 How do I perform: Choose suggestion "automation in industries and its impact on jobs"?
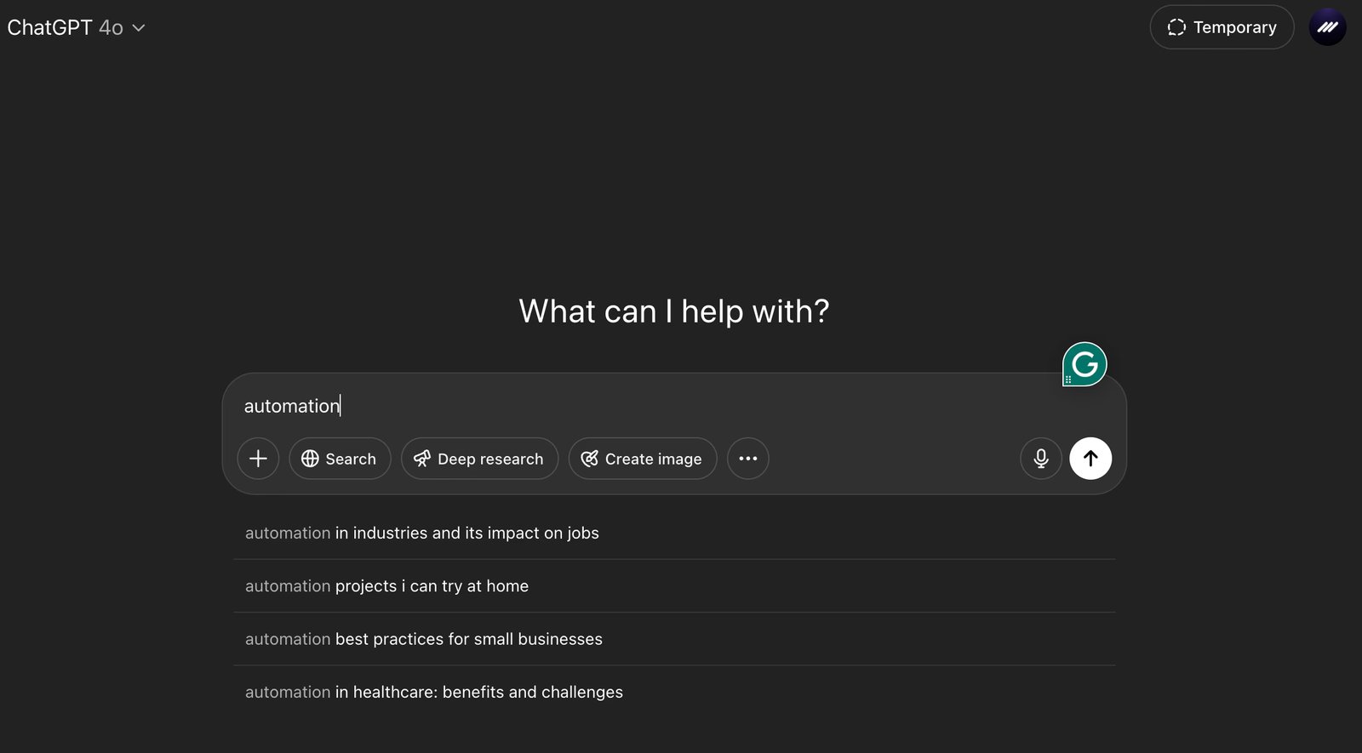pos(674,533)
